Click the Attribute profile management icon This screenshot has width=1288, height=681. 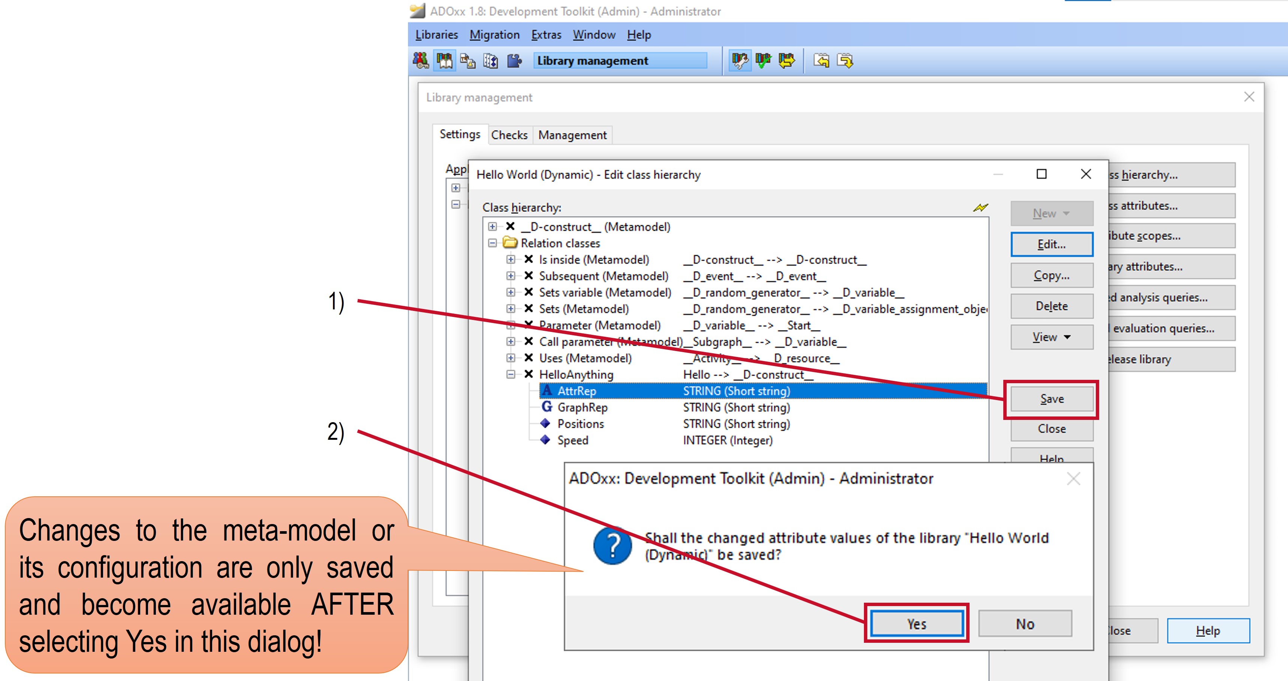point(490,61)
